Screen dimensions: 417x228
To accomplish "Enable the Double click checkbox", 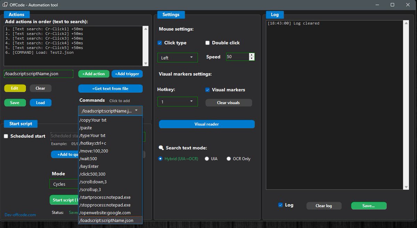I will pyautogui.click(x=207, y=43).
